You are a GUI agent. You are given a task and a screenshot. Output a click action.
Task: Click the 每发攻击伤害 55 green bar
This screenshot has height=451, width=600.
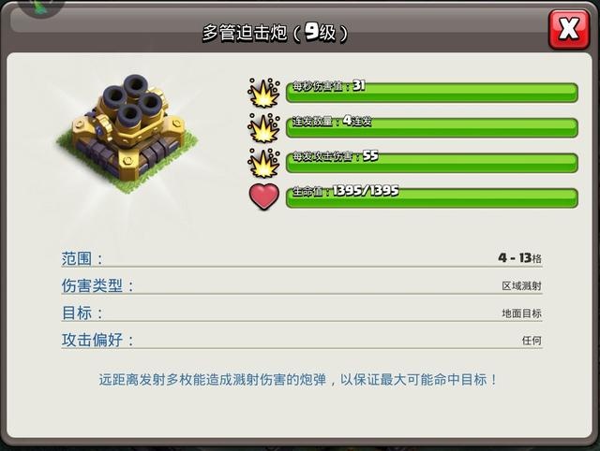(431, 163)
